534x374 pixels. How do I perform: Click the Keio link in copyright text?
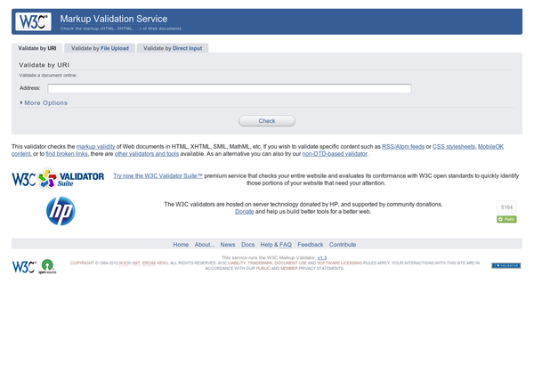162,263
